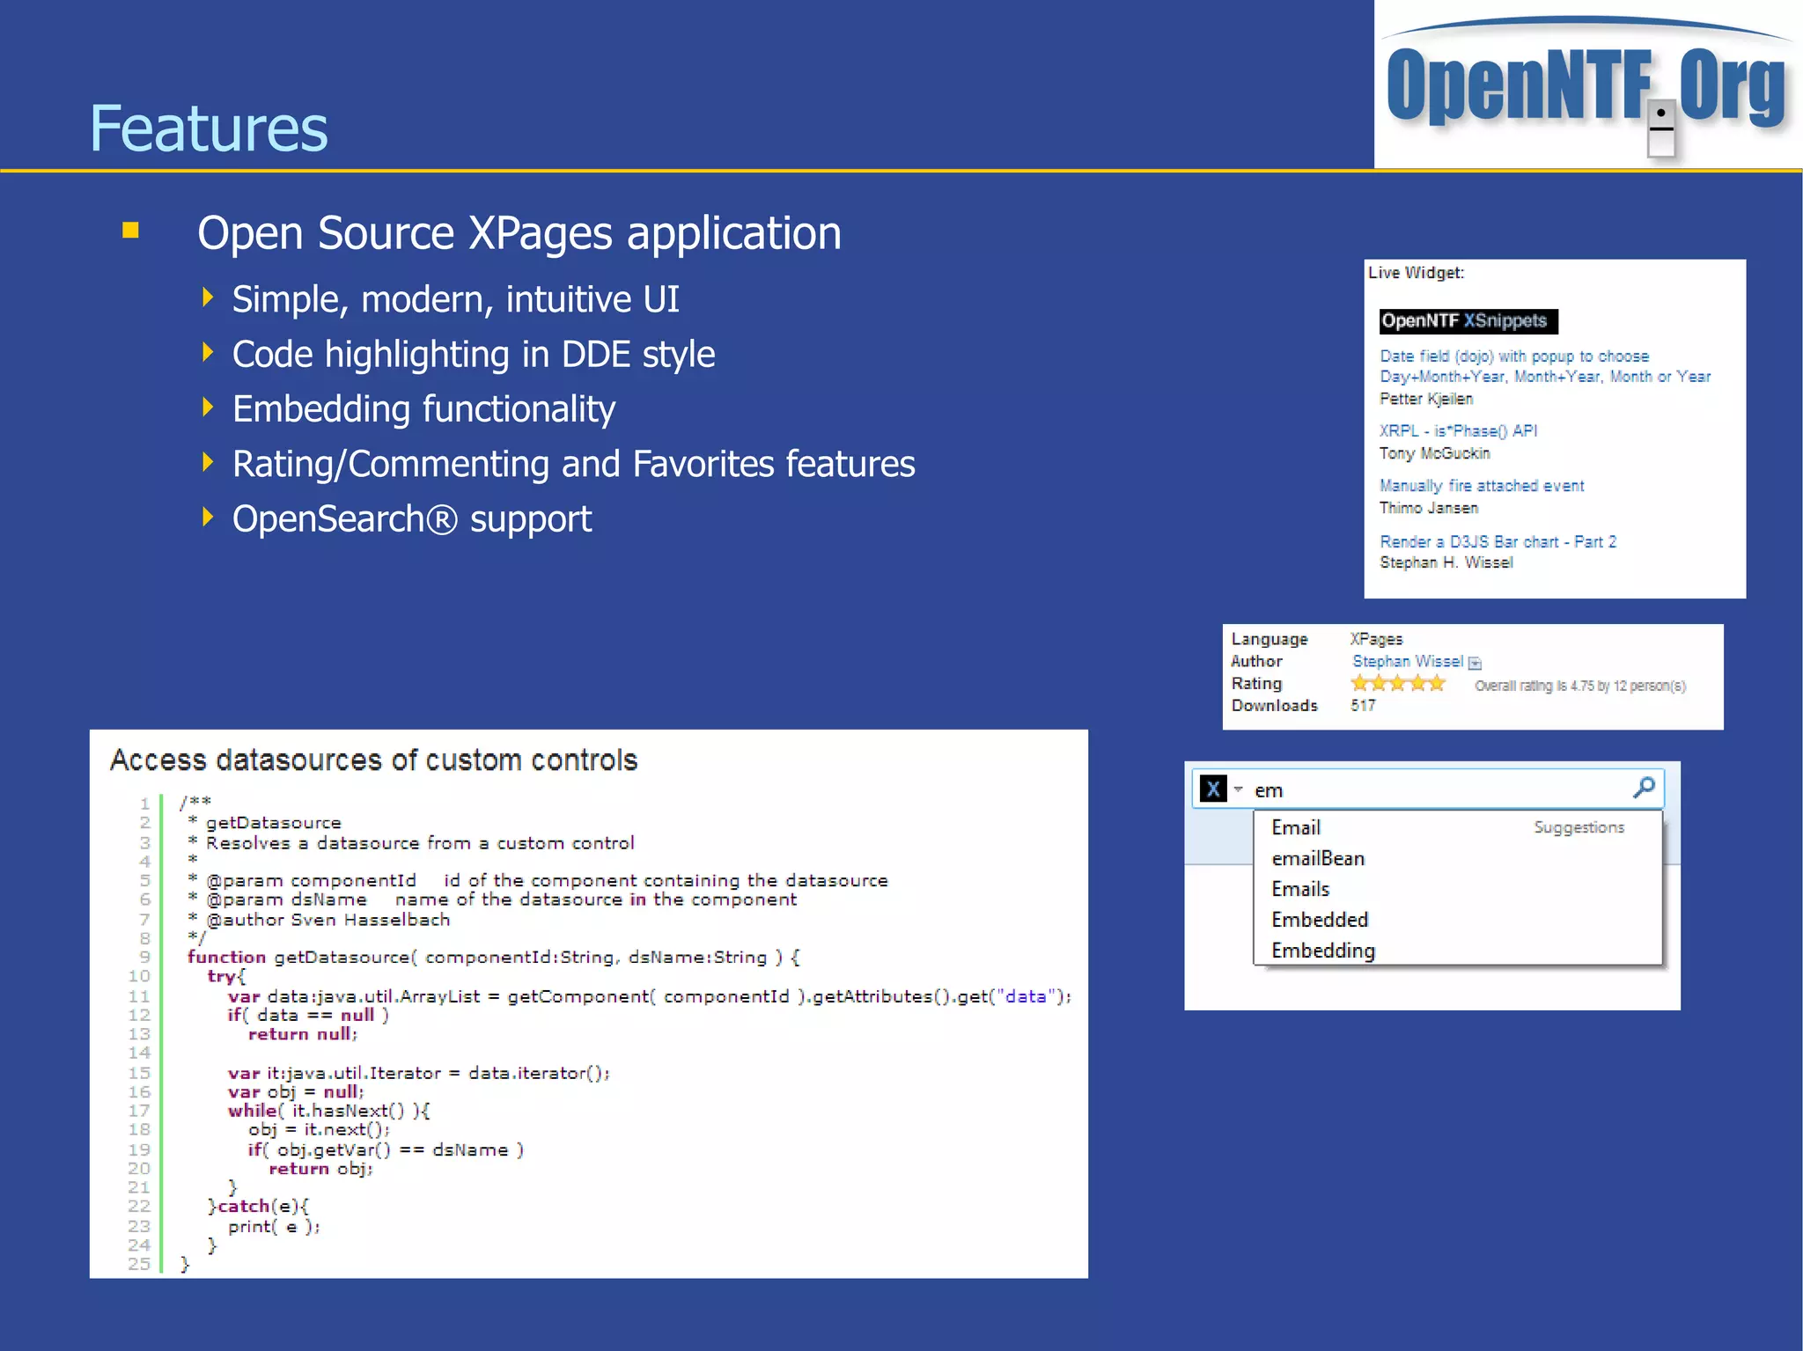The width and height of the screenshot is (1803, 1351).
Task: Click the 'function getDatasource' code line
Action: coord(493,958)
